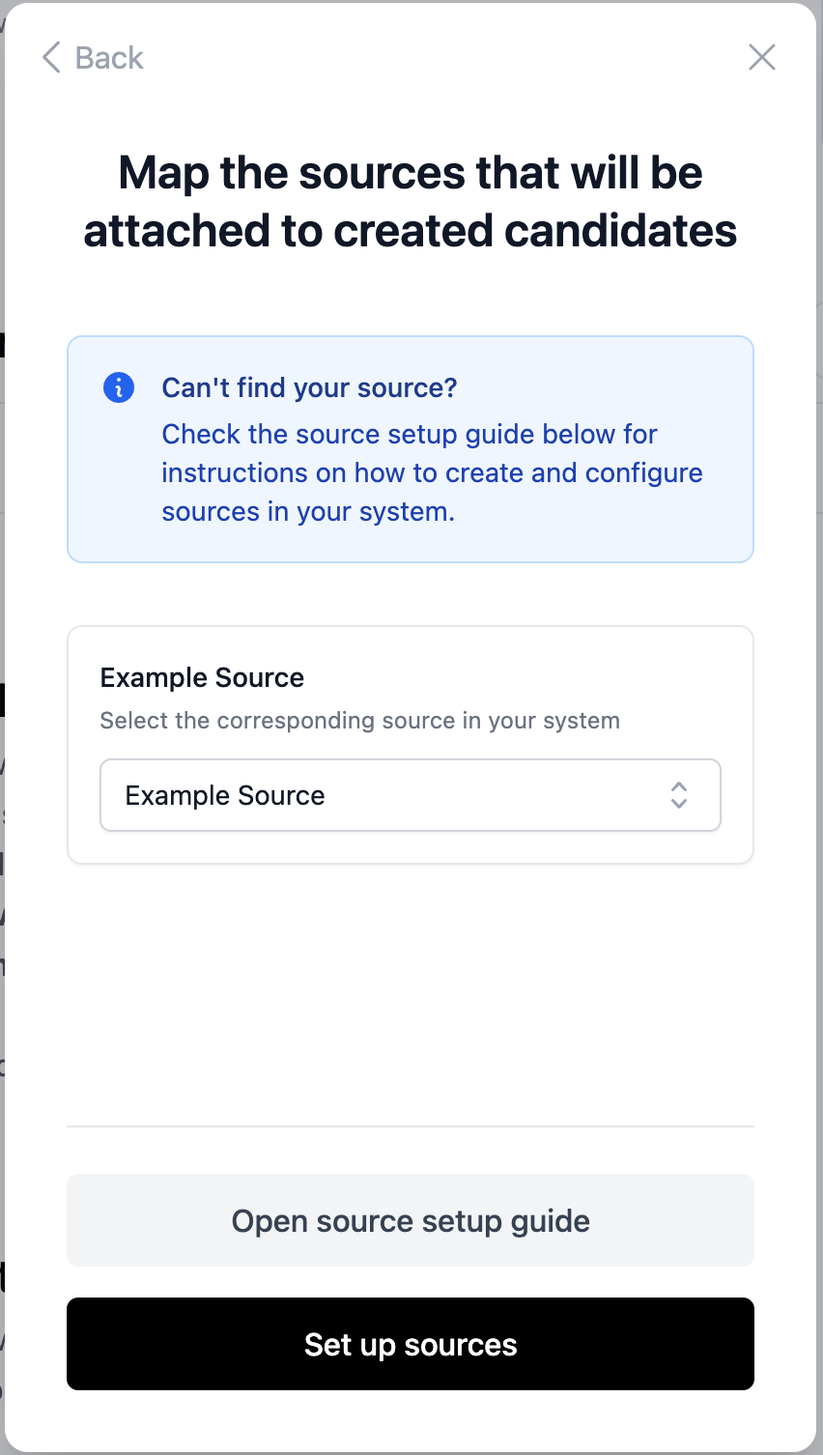This screenshot has width=823, height=1455.
Task: Click the "Map the sources" heading
Action: tap(411, 173)
